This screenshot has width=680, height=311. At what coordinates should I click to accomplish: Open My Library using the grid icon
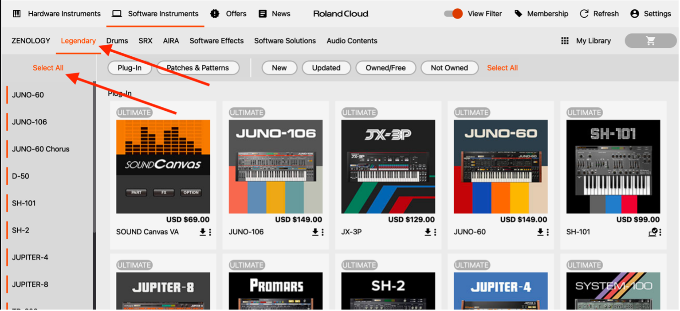tap(565, 40)
